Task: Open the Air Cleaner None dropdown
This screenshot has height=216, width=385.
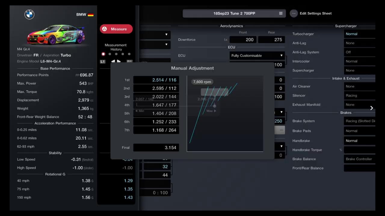Action: 360,86
